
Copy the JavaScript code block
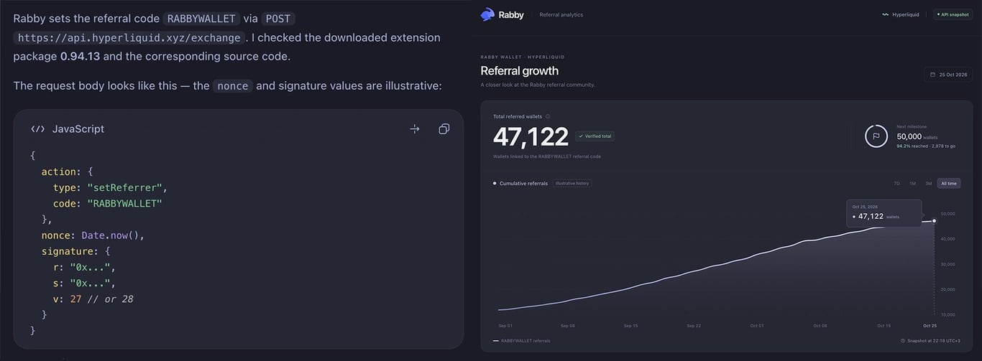point(444,129)
